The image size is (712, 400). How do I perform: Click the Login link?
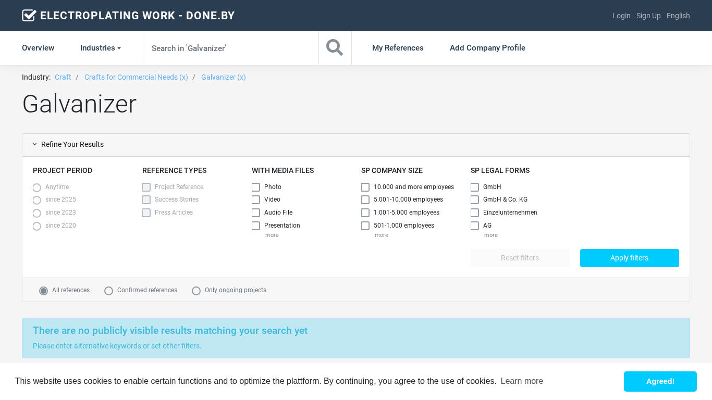(621, 16)
